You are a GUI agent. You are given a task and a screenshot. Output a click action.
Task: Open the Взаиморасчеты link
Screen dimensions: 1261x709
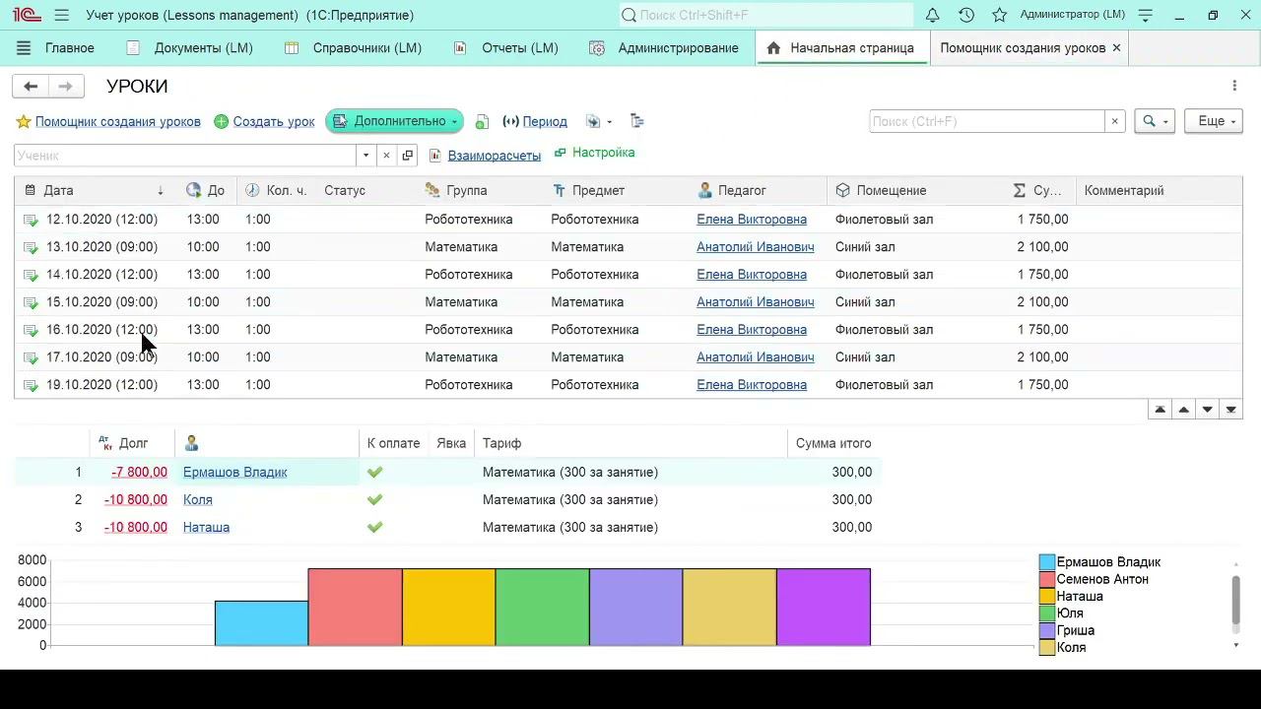495,156
